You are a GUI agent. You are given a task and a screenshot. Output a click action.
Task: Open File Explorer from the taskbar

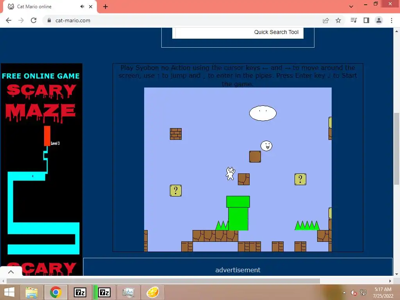[32, 292]
